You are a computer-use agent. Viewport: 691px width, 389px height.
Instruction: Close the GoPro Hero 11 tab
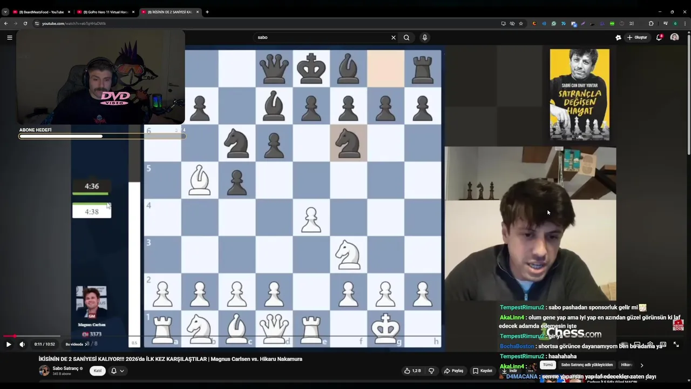133,12
